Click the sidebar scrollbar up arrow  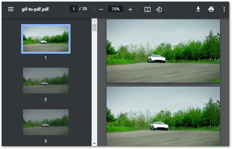pos(95,21)
